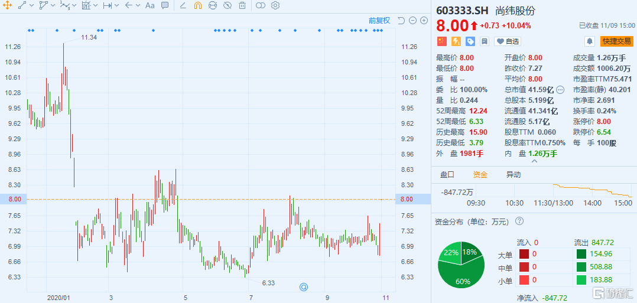637x303 pixels.
Task: Click stock code 603333.SH
Action: tap(462, 11)
